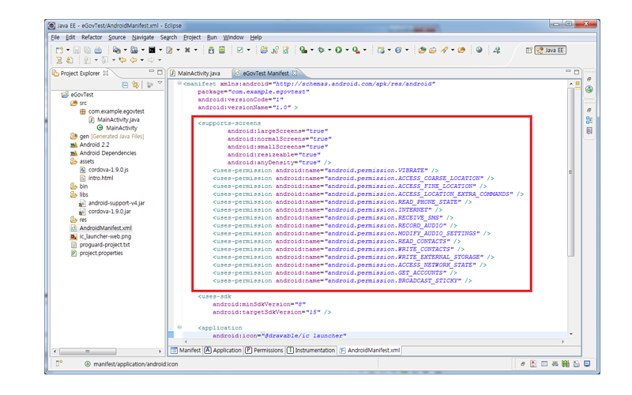Open the Navigate menu
Screen dimensions: 632x395
coord(143,37)
